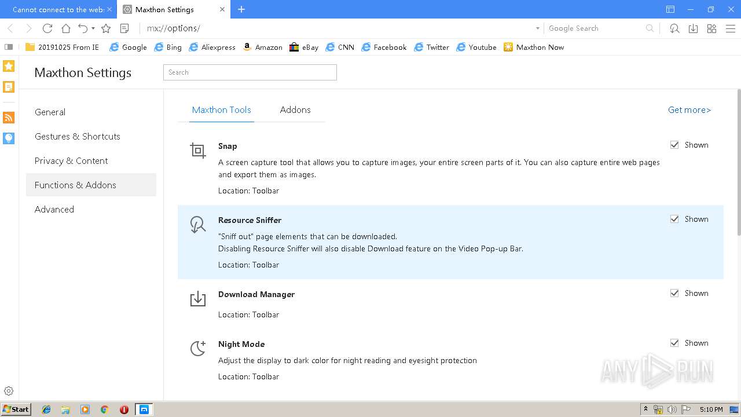Screen dimensions: 741x417
Task: Click the search magnifier icon
Action: pos(650,28)
